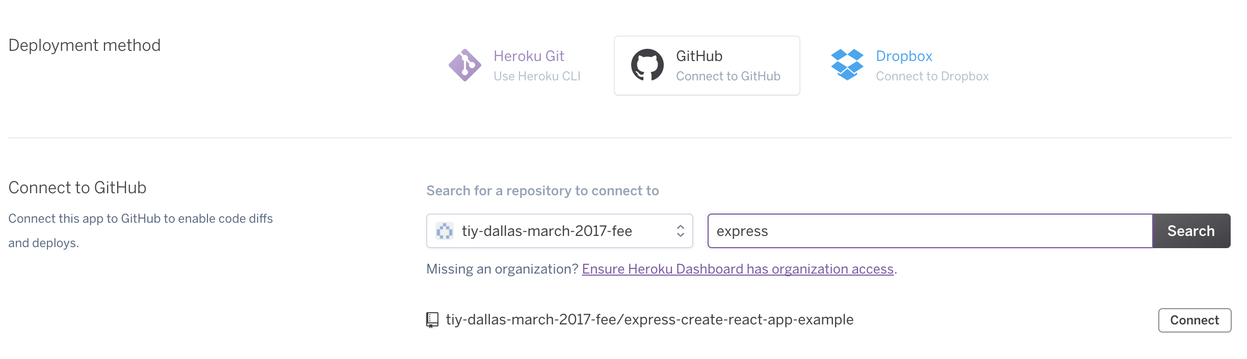Connect the express-create-react-app-example repository
Image resolution: width=1247 pixels, height=359 pixels.
point(1194,320)
